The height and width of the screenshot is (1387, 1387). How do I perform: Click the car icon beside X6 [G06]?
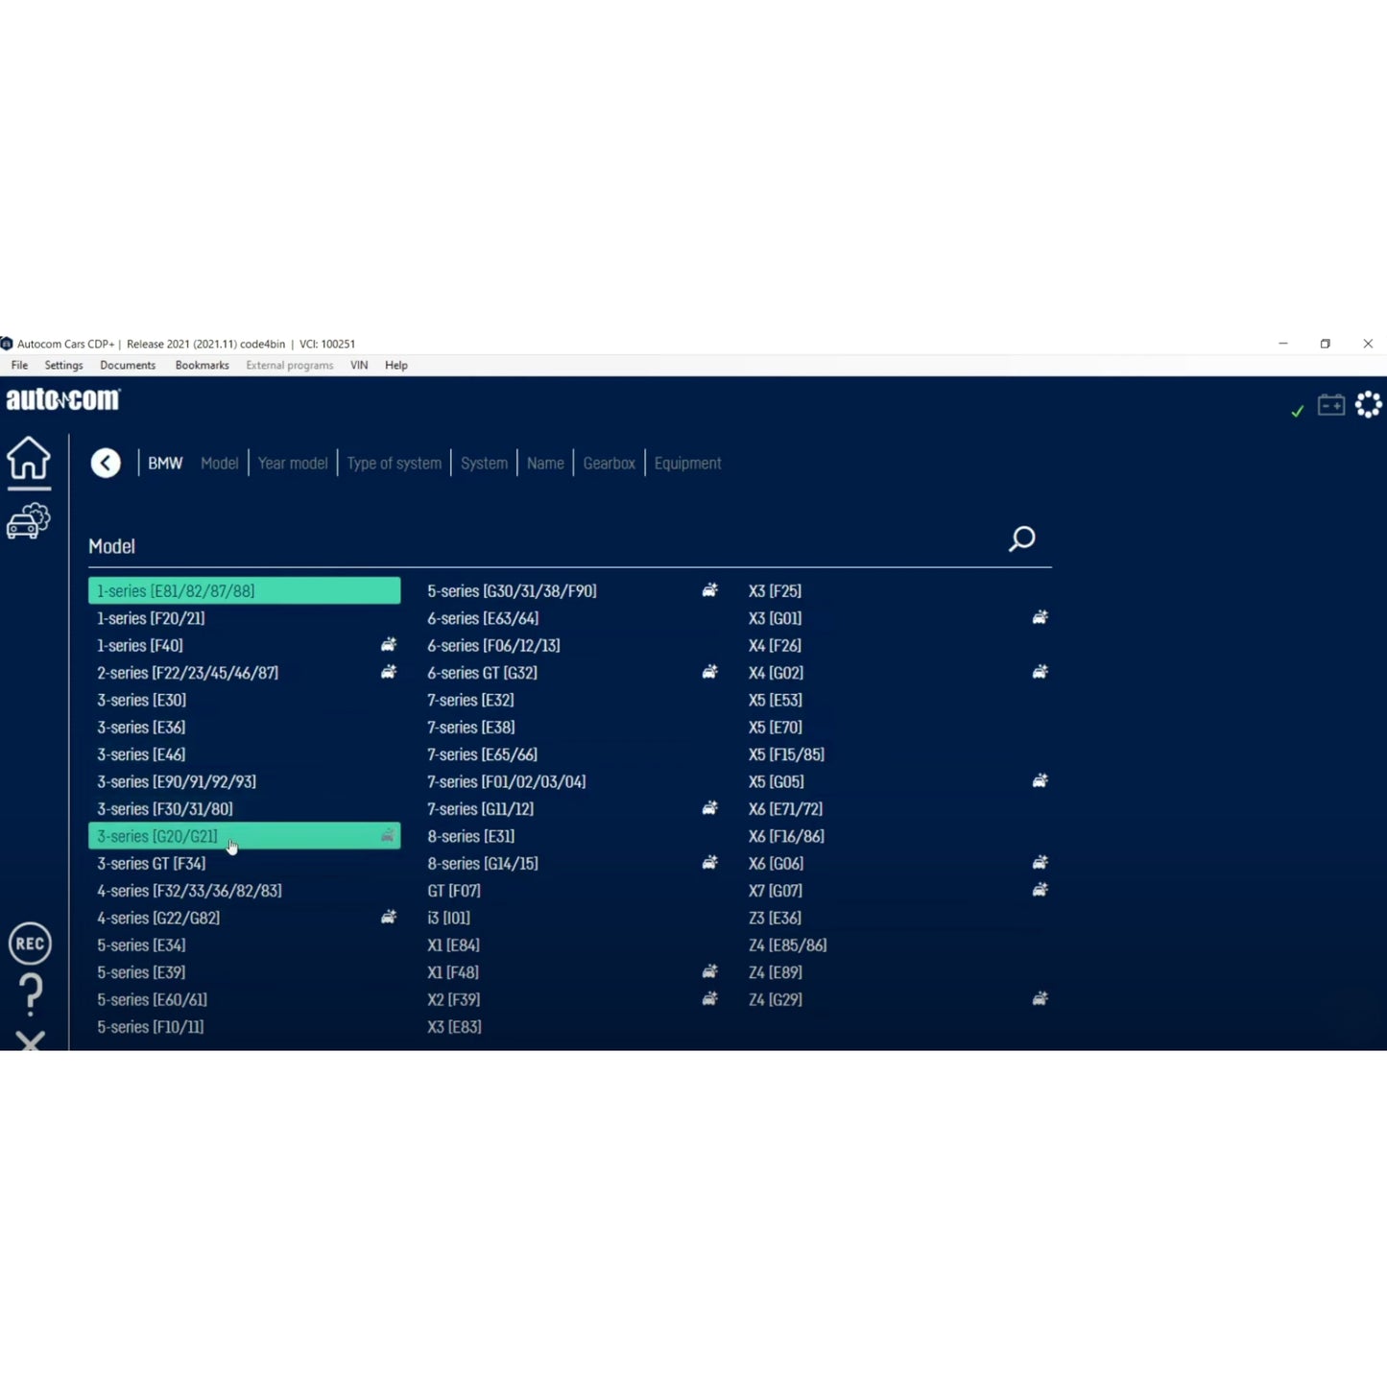[x=1040, y=863]
